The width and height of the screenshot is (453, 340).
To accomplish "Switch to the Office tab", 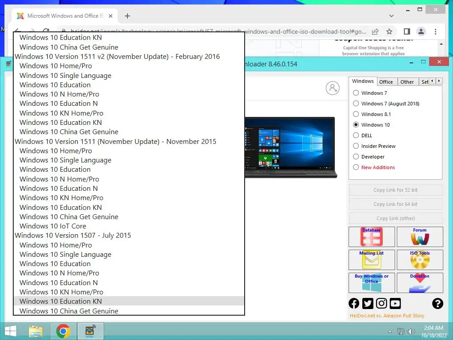I will coord(386,82).
